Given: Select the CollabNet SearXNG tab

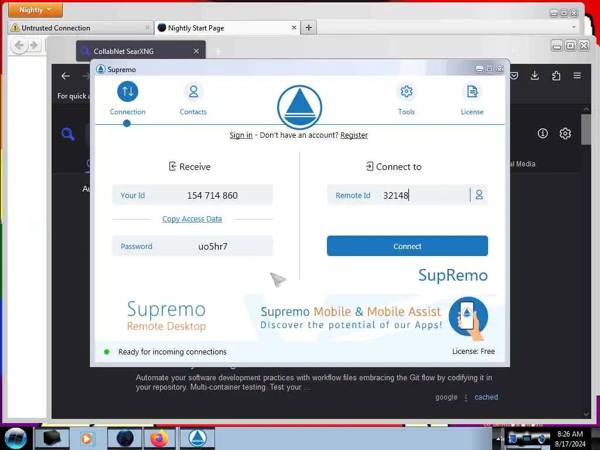Looking at the screenshot, I should (141, 52).
